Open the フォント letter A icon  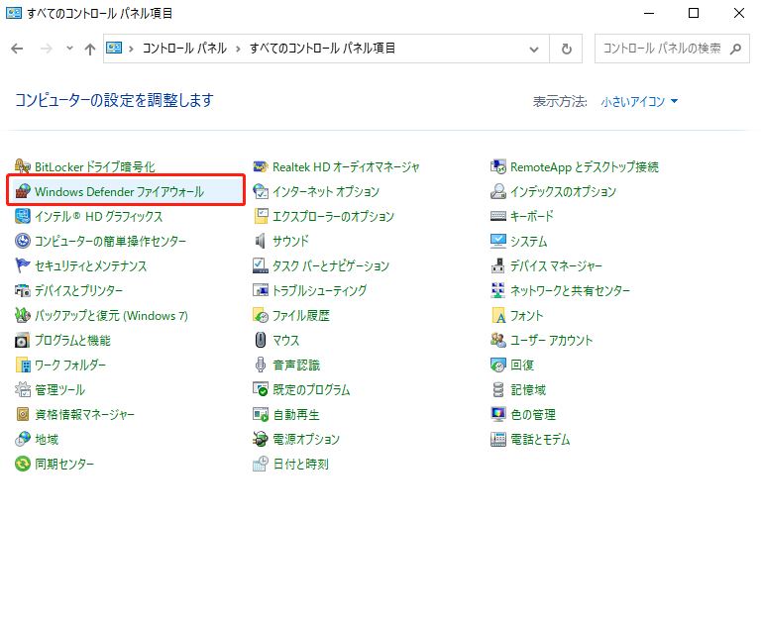498,315
